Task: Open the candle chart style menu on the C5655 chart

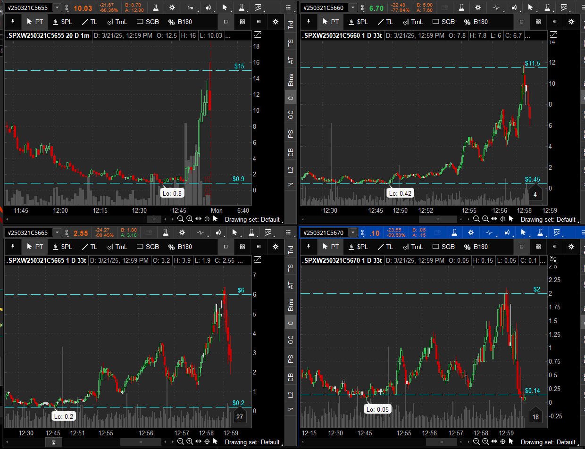Action: pyautogui.click(x=209, y=8)
